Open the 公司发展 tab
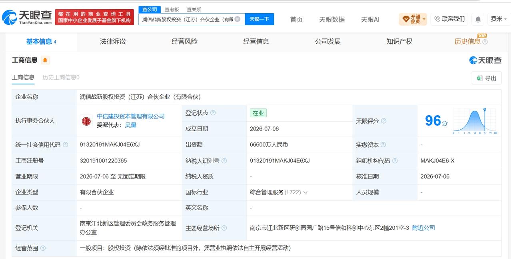Image resolution: width=511 pixels, height=259 pixels. click(328, 41)
